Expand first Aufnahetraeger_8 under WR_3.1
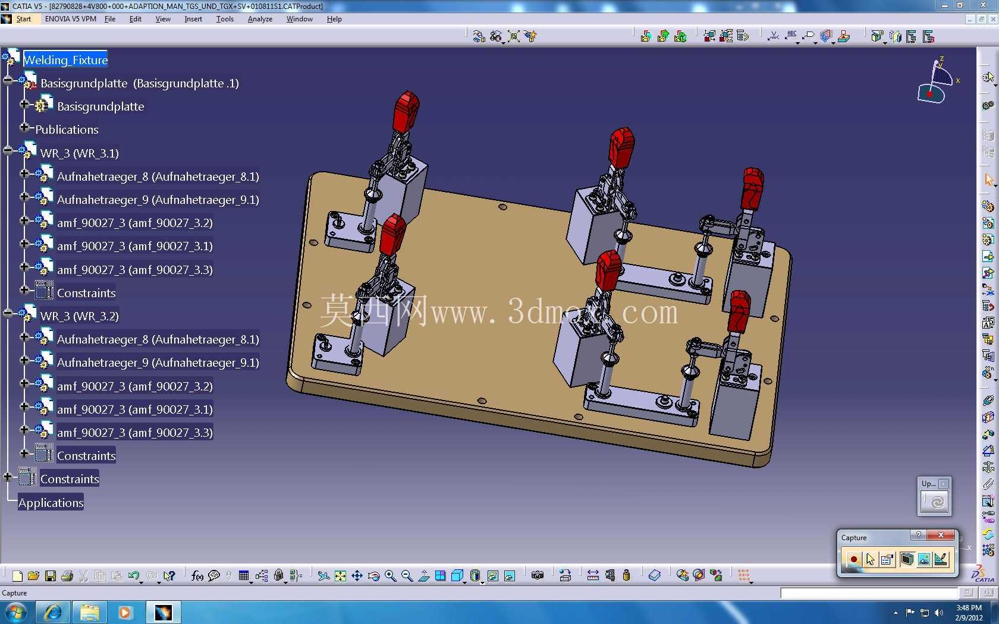Viewport: 999px width, 624px height. tap(24, 174)
